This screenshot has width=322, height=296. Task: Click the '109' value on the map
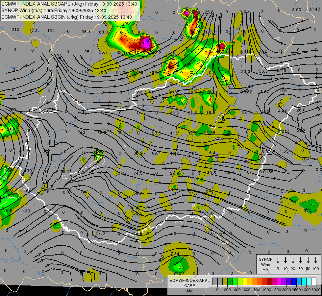(x=138, y=93)
